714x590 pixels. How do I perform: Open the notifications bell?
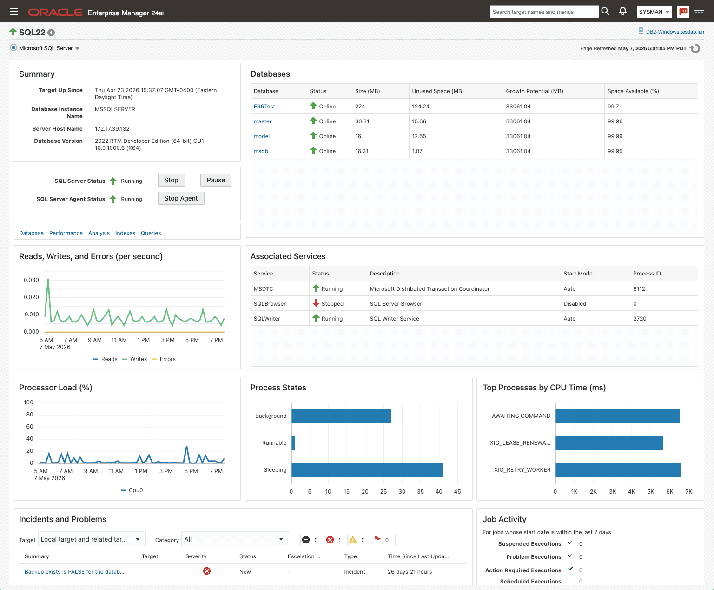623,11
